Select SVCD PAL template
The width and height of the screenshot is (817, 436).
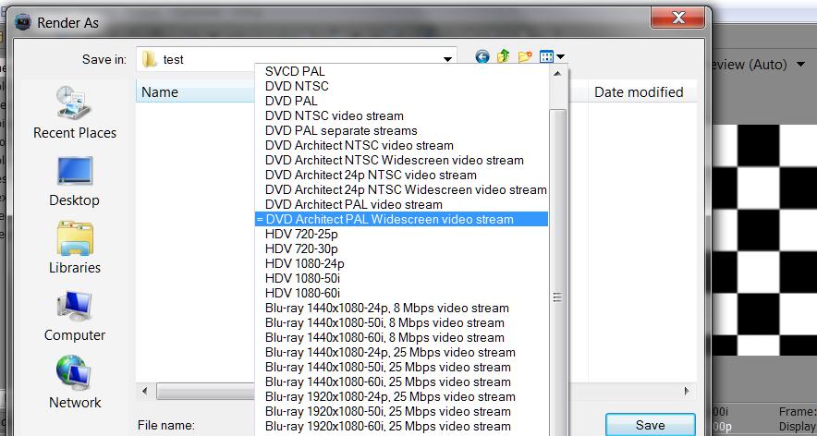(401, 71)
